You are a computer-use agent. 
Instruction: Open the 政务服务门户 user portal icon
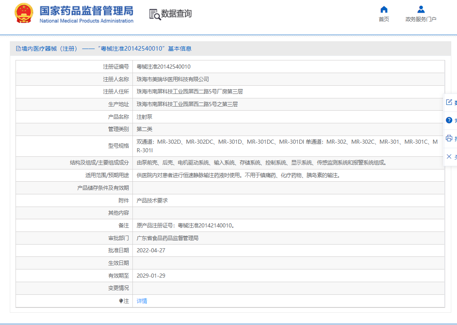(421, 9)
